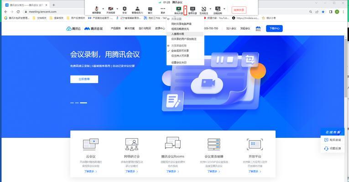The image size is (349, 182).
Task: Toggle 'Portrait picture-in-picture' (人像画中画) option
Action: coord(185,34)
